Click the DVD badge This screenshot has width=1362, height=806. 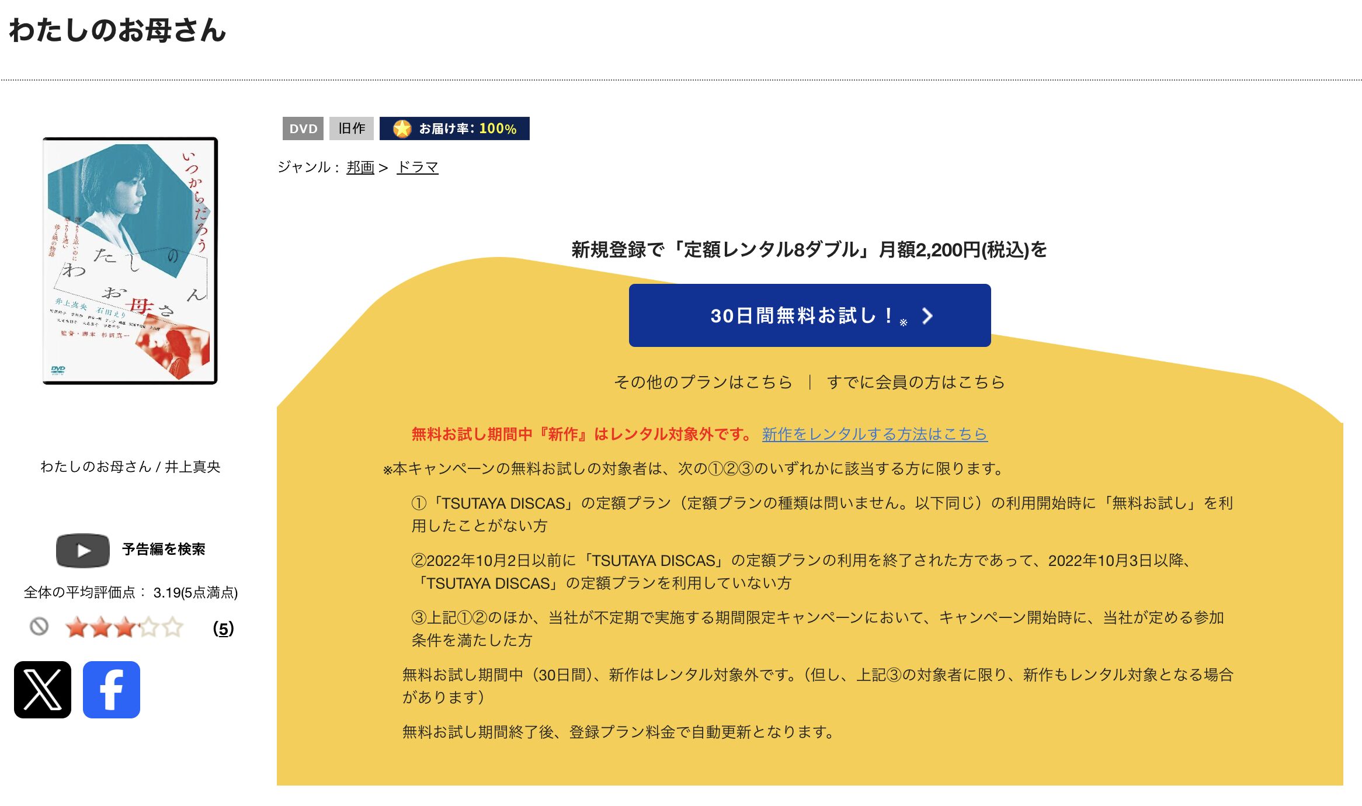[303, 128]
